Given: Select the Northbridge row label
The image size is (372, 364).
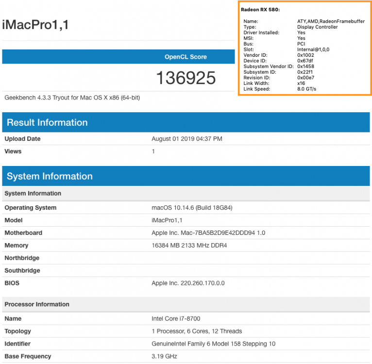Looking at the screenshot, I should point(22,258).
